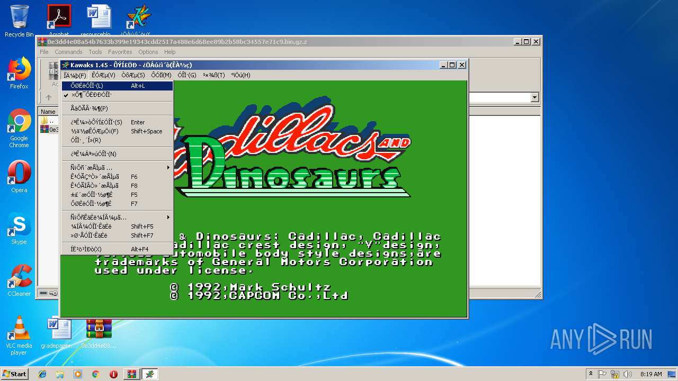
Task: Open the WinRAR Commands menu
Action: point(68,52)
